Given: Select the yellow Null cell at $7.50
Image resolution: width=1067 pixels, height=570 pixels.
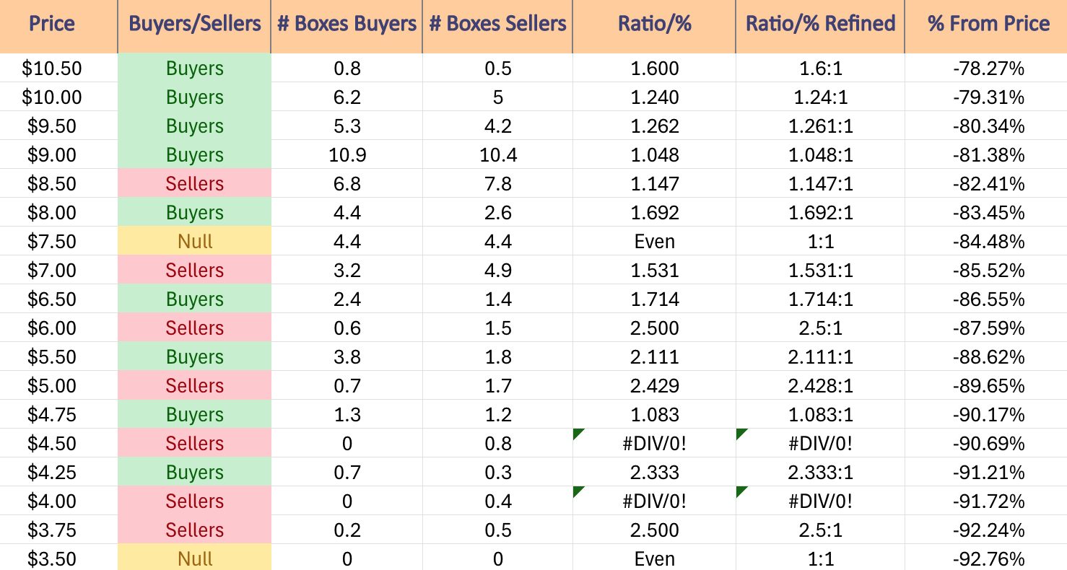Looking at the screenshot, I should click(x=194, y=241).
